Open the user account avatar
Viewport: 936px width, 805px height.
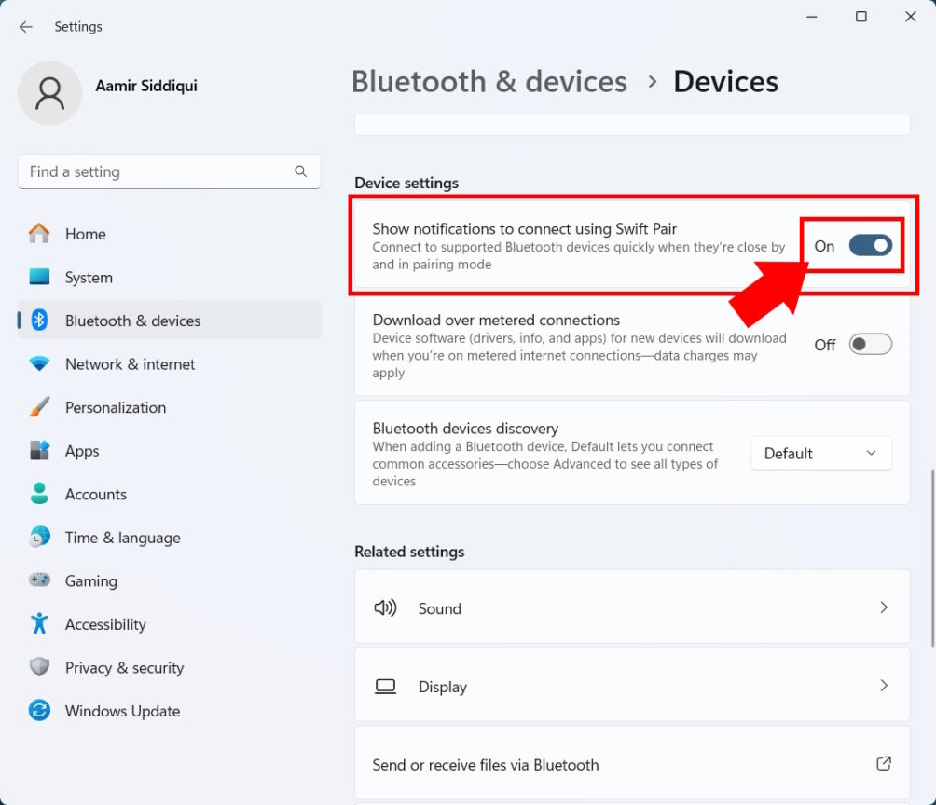coord(49,93)
